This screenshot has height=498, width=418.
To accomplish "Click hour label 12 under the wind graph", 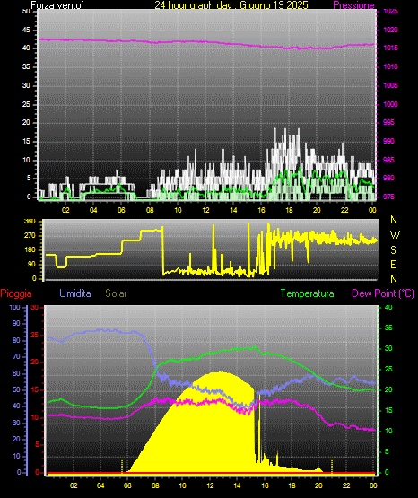I will tap(205, 210).
